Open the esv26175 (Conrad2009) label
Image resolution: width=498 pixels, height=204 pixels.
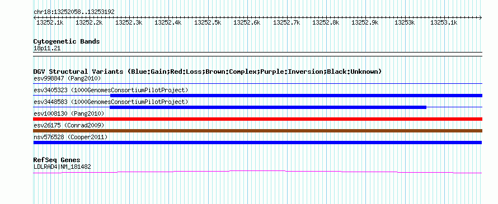click(x=69, y=125)
